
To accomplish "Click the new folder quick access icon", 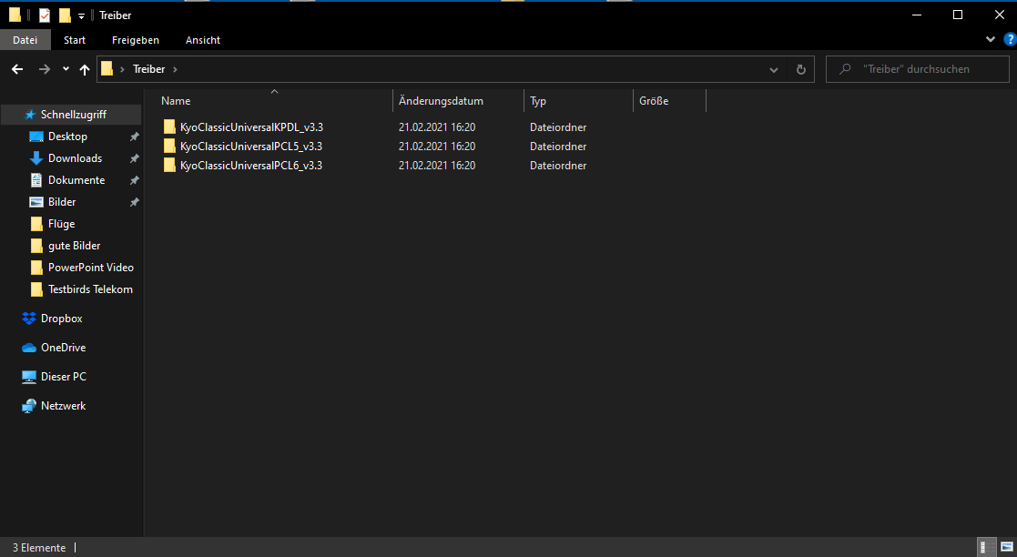I will 65,15.
